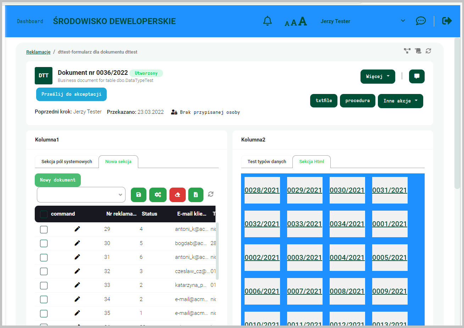The height and width of the screenshot is (328, 464).
Task: Switch to Sekcja pól systemowych tab
Action: (67, 162)
